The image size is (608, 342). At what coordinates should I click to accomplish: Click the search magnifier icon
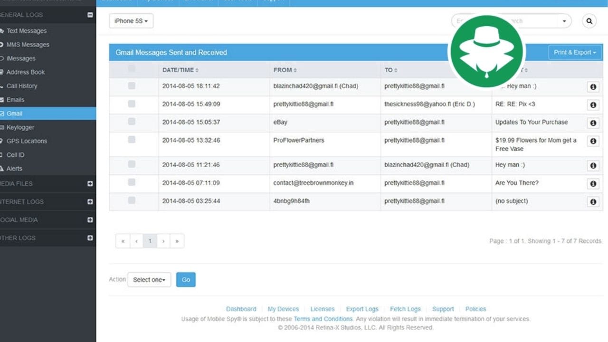(589, 21)
